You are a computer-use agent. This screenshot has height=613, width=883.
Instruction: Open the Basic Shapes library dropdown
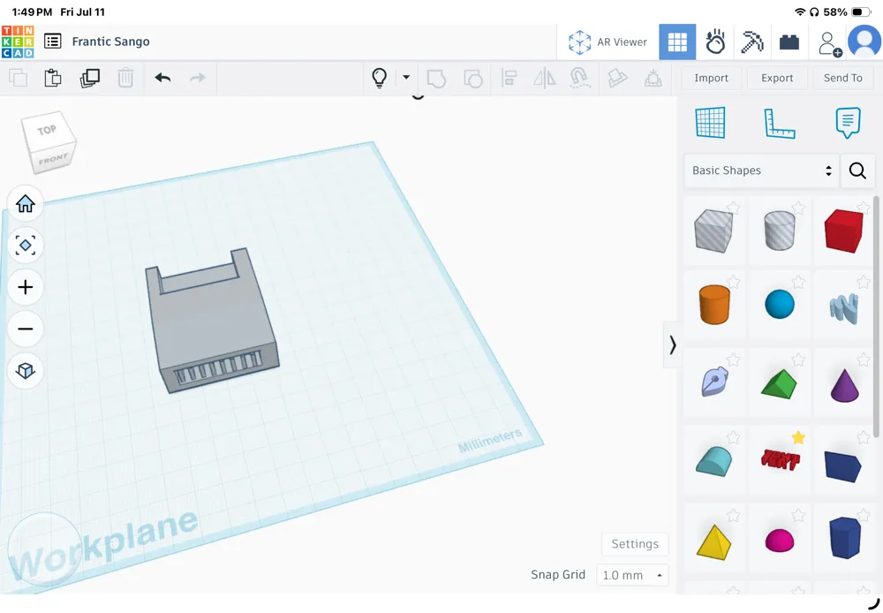(761, 170)
